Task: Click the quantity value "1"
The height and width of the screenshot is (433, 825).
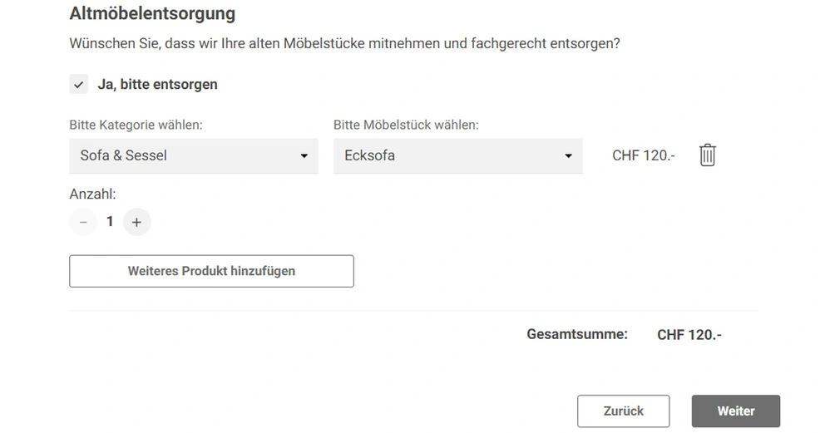Action: 110,222
